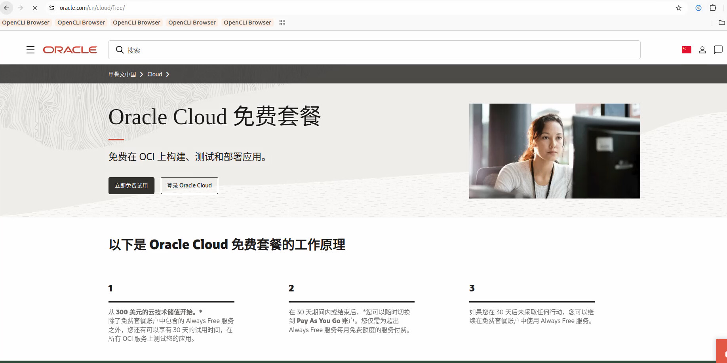
Task: Click the blue extension icon in toolbar
Action: pos(698,8)
